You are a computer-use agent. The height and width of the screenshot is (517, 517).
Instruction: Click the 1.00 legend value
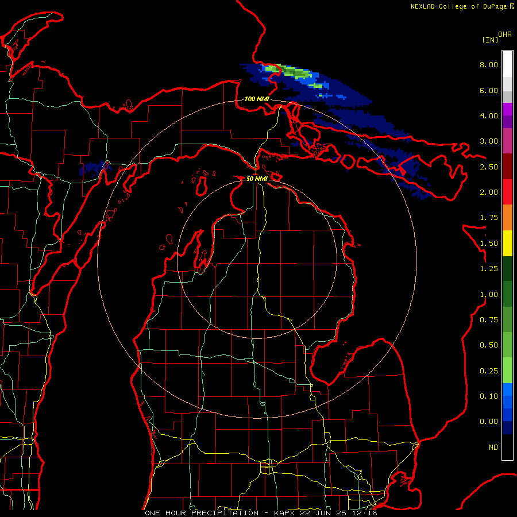(x=489, y=295)
